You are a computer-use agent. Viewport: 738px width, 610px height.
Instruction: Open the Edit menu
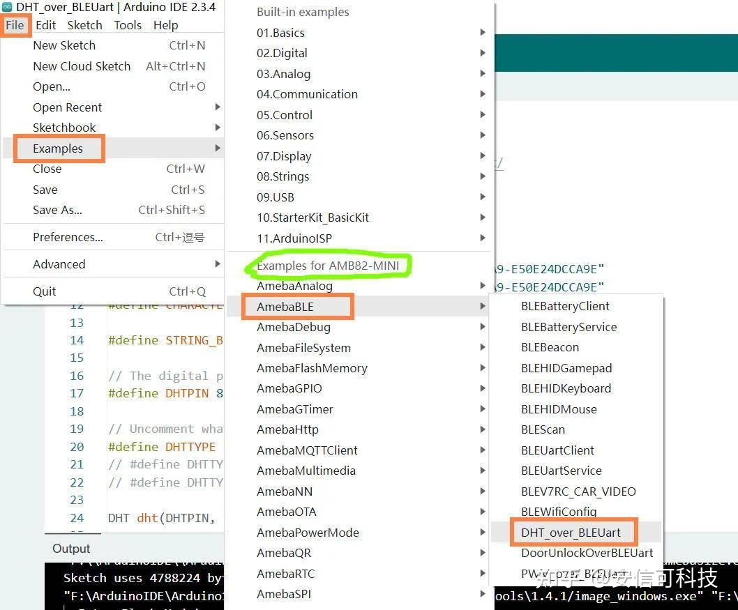click(x=45, y=25)
